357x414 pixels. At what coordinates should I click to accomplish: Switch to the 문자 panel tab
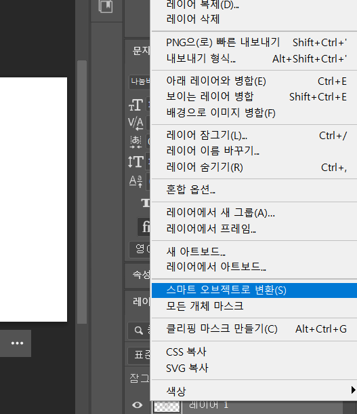[x=141, y=50]
